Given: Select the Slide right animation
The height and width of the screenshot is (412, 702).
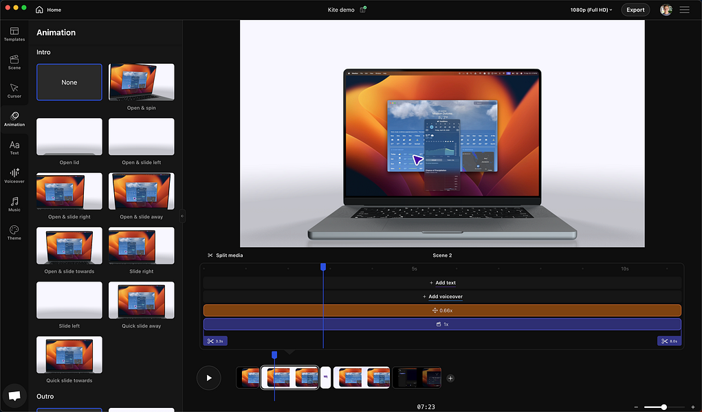Looking at the screenshot, I should [x=142, y=246].
